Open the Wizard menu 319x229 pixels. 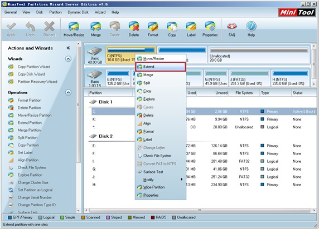[x=100, y=12]
